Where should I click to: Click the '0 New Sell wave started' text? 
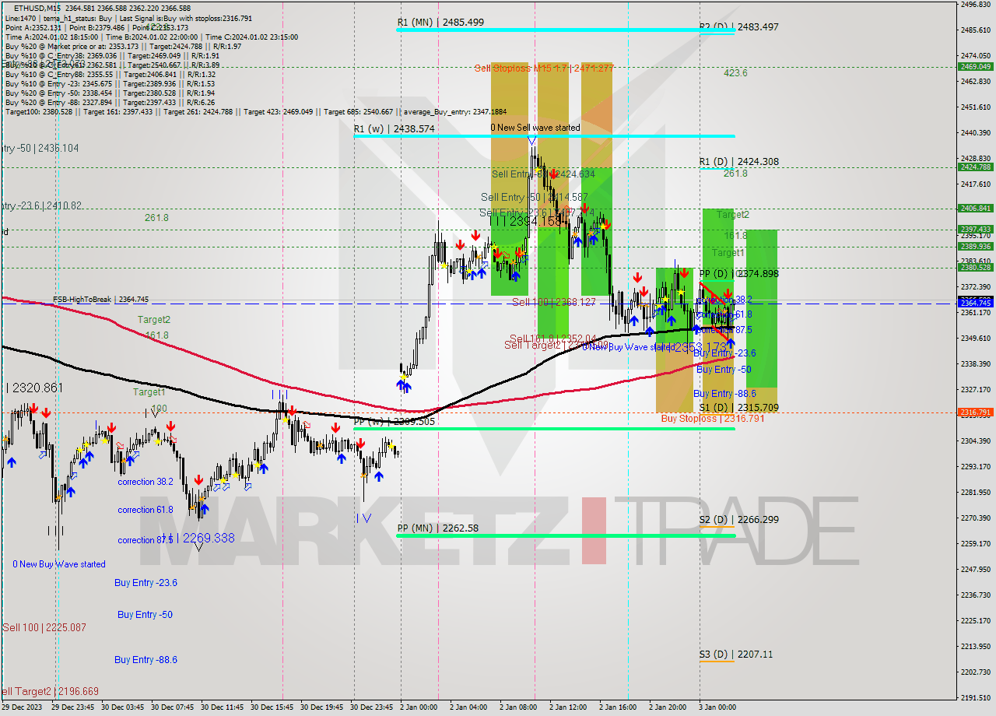[535, 128]
